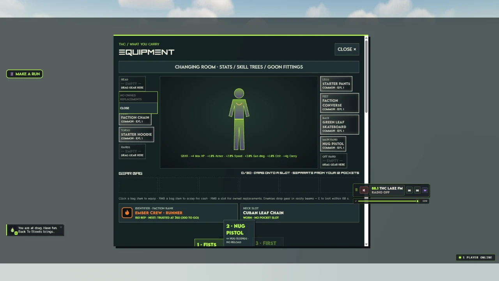Toggle the radio mute speaker icon
The width and height of the screenshot is (499, 281).
(x=364, y=190)
